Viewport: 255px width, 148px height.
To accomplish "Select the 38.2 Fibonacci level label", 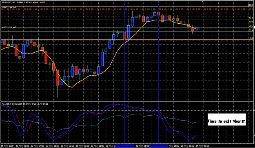I will (x=251, y=26).
